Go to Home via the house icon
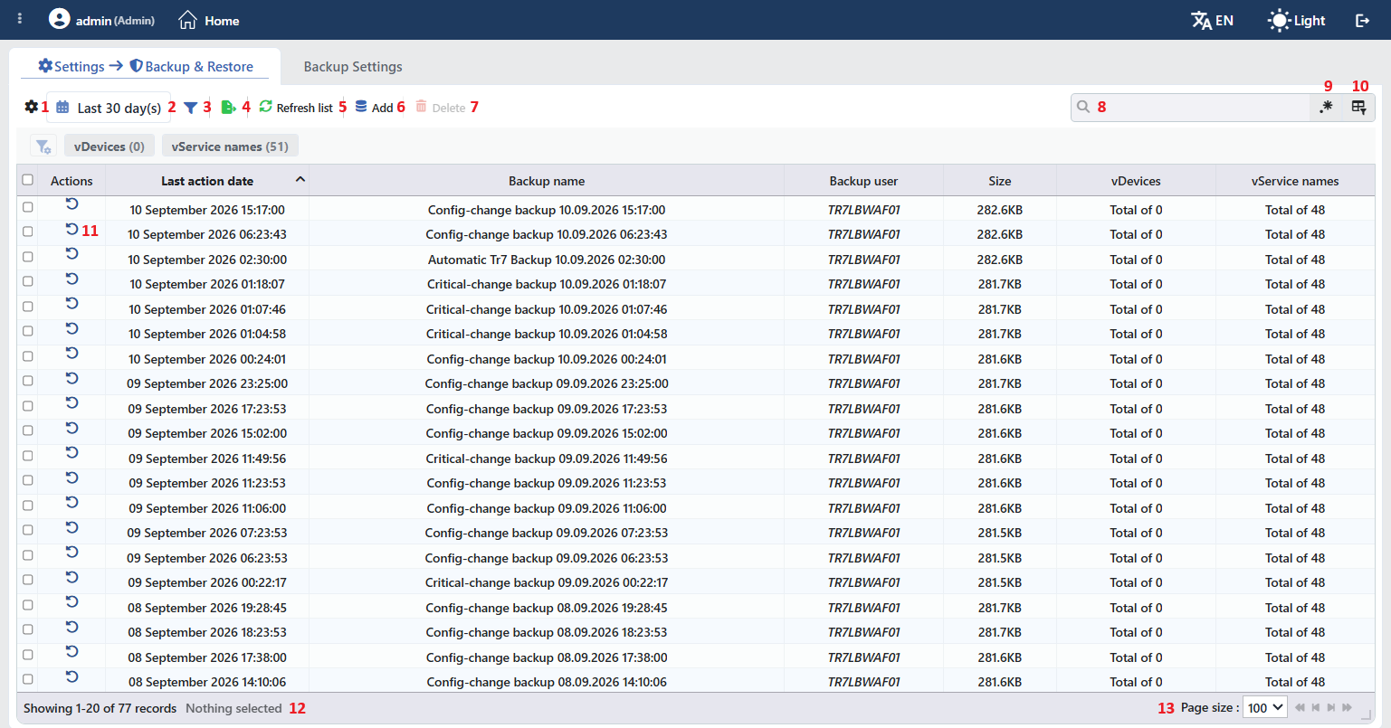 click(187, 20)
